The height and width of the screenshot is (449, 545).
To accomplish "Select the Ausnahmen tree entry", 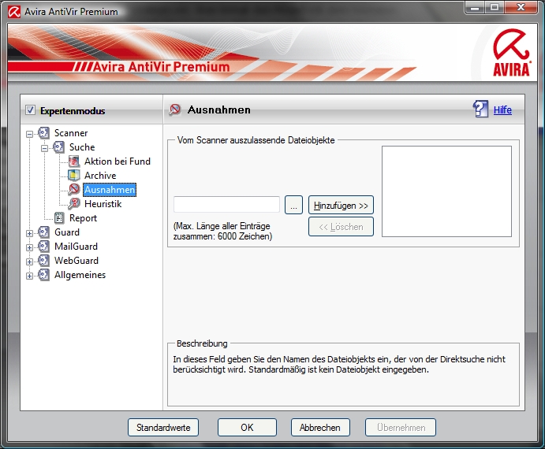I will click(110, 190).
